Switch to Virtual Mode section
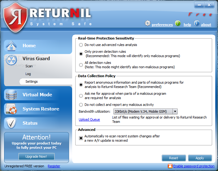The width and height of the screenshot is (218, 171). click(38, 95)
